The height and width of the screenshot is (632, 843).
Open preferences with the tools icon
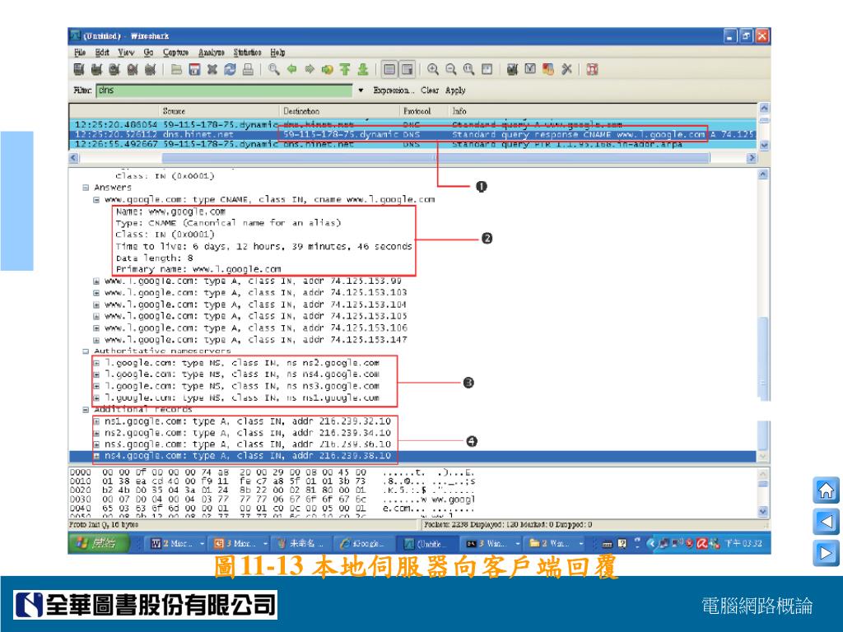pos(566,69)
